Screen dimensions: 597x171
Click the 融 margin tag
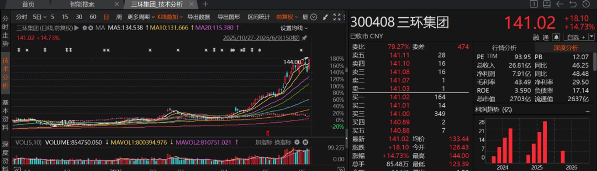click(536, 37)
